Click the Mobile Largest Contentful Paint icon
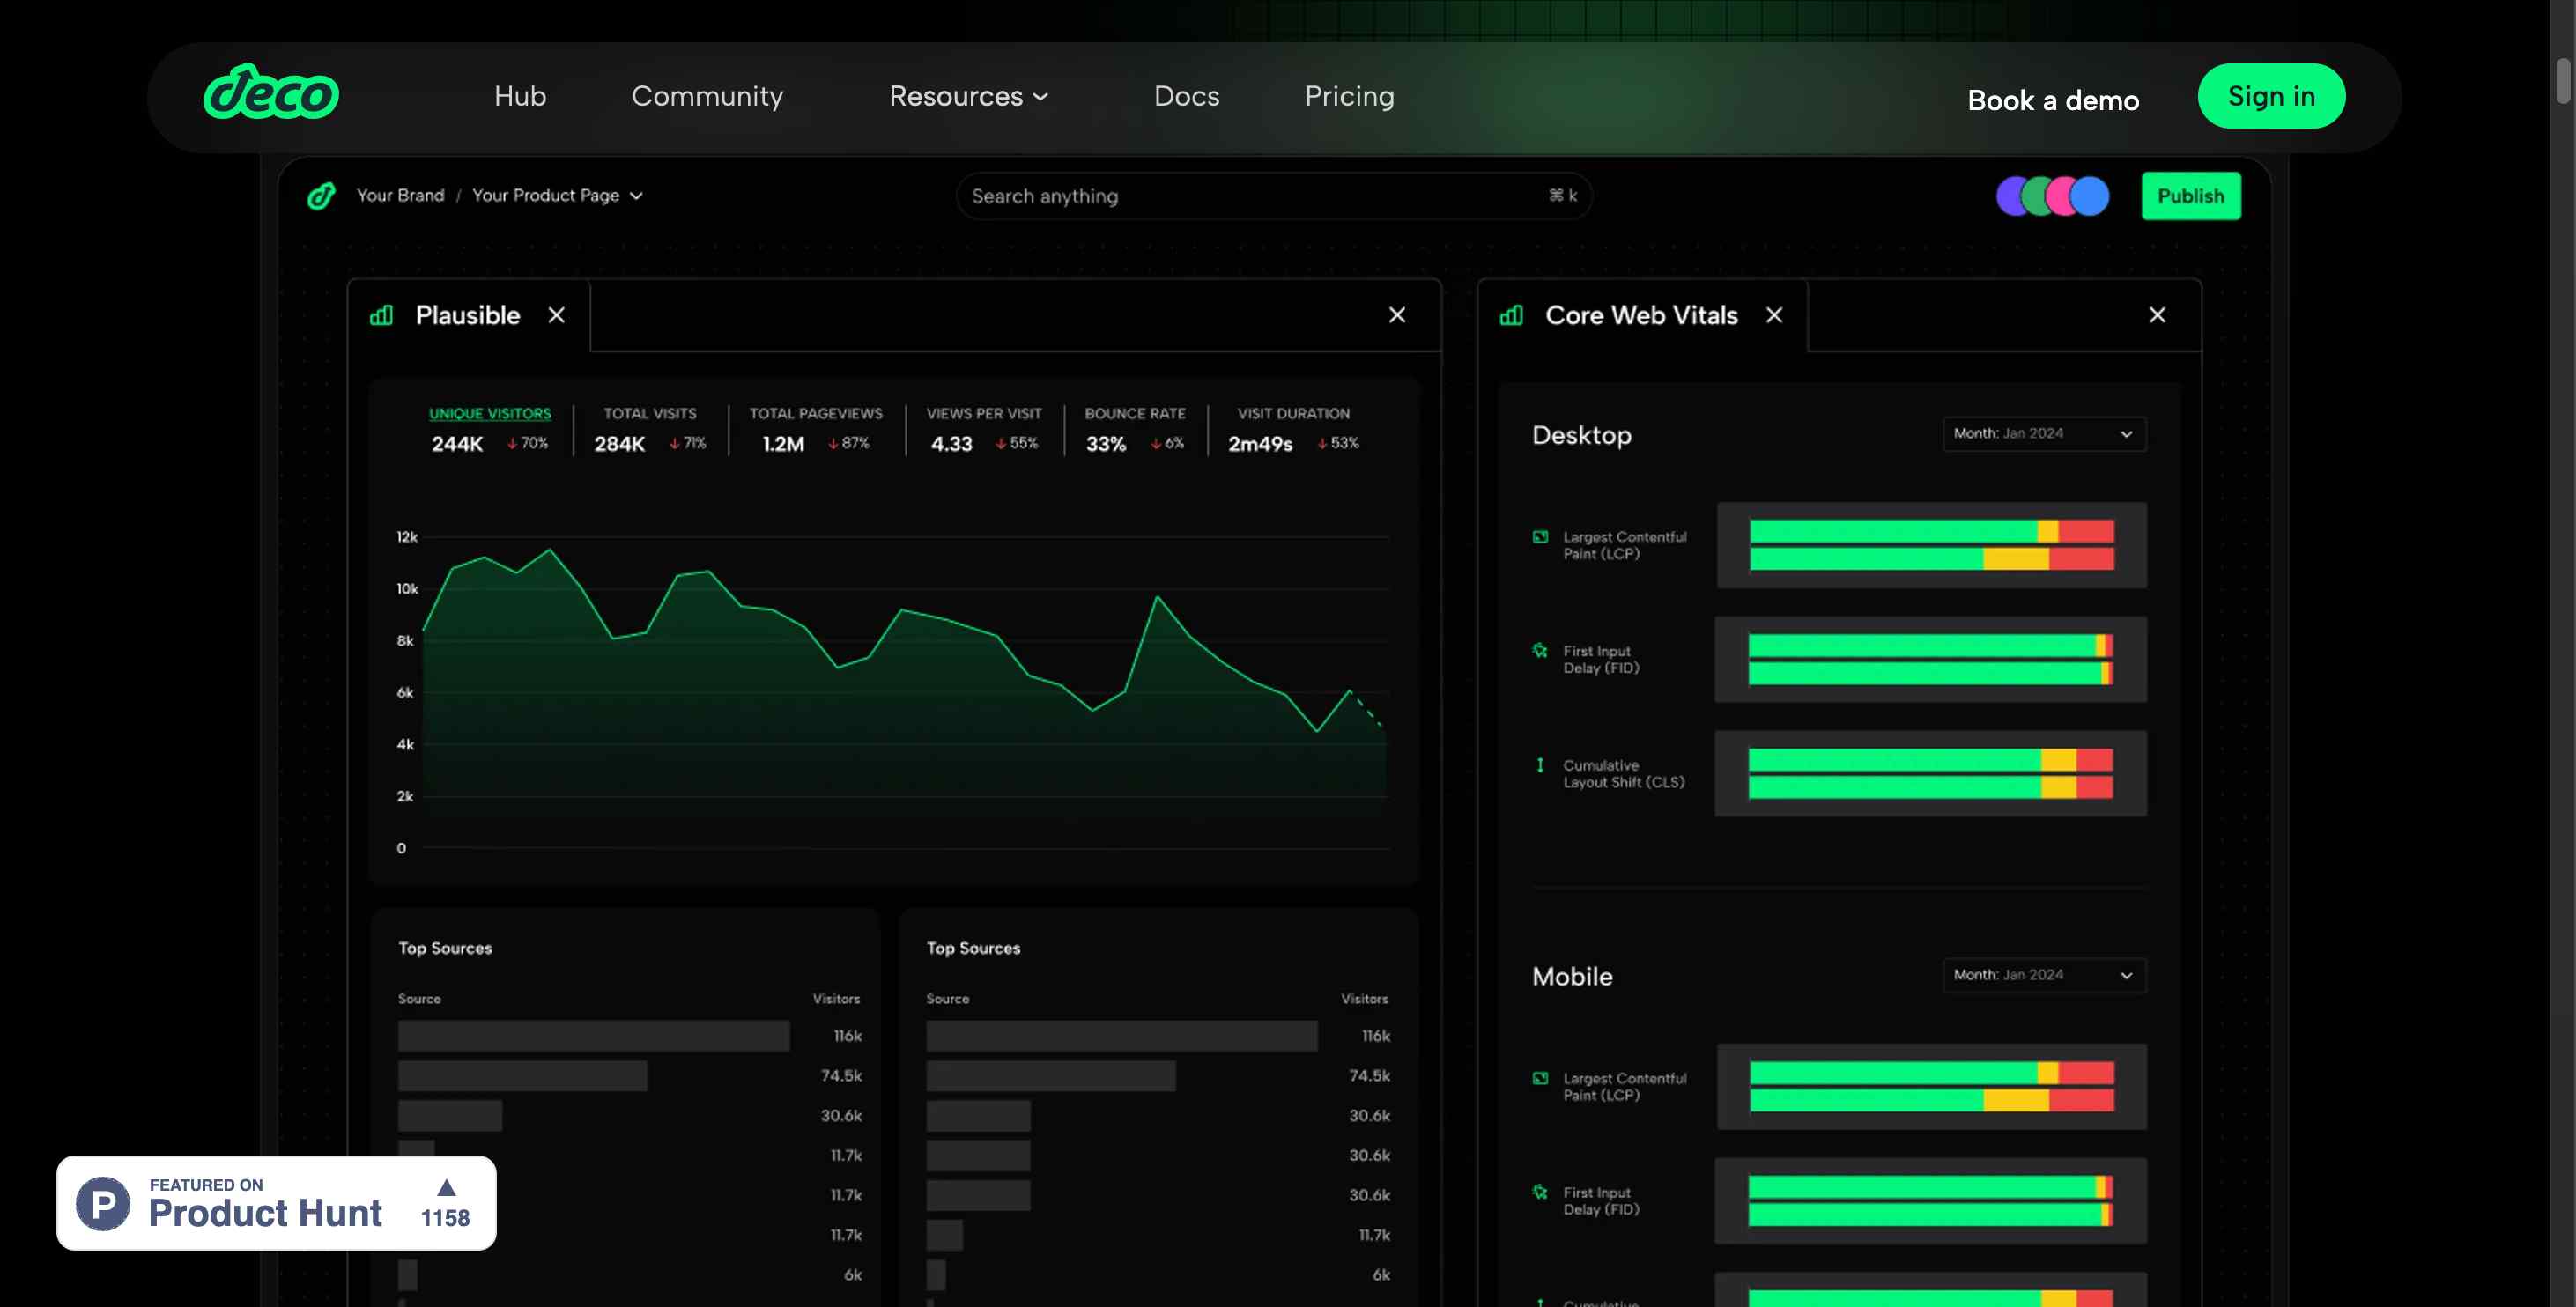Viewport: 2576px width, 1307px height. (x=1540, y=1079)
